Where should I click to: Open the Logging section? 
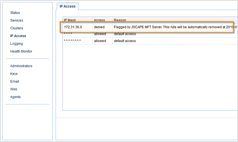pyautogui.click(x=16, y=44)
